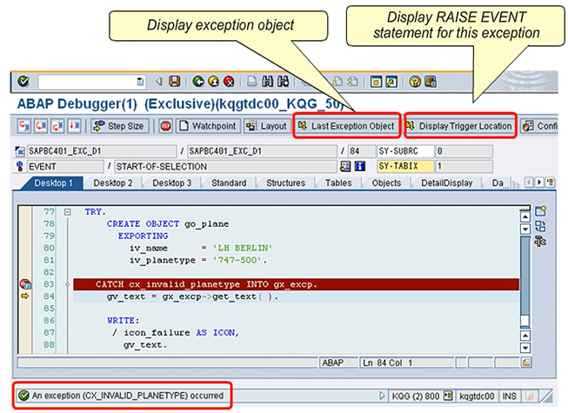Expand the status bar system info arrow
The height and width of the screenshot is (413, 568).
[x=382, y=396]
